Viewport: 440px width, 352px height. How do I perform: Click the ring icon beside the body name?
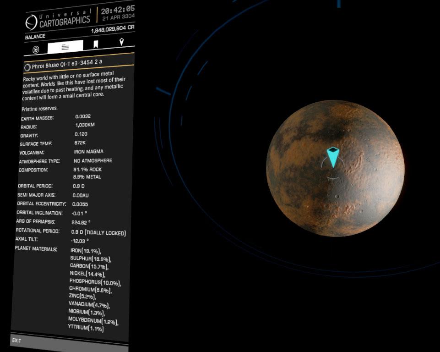[27, 67]
